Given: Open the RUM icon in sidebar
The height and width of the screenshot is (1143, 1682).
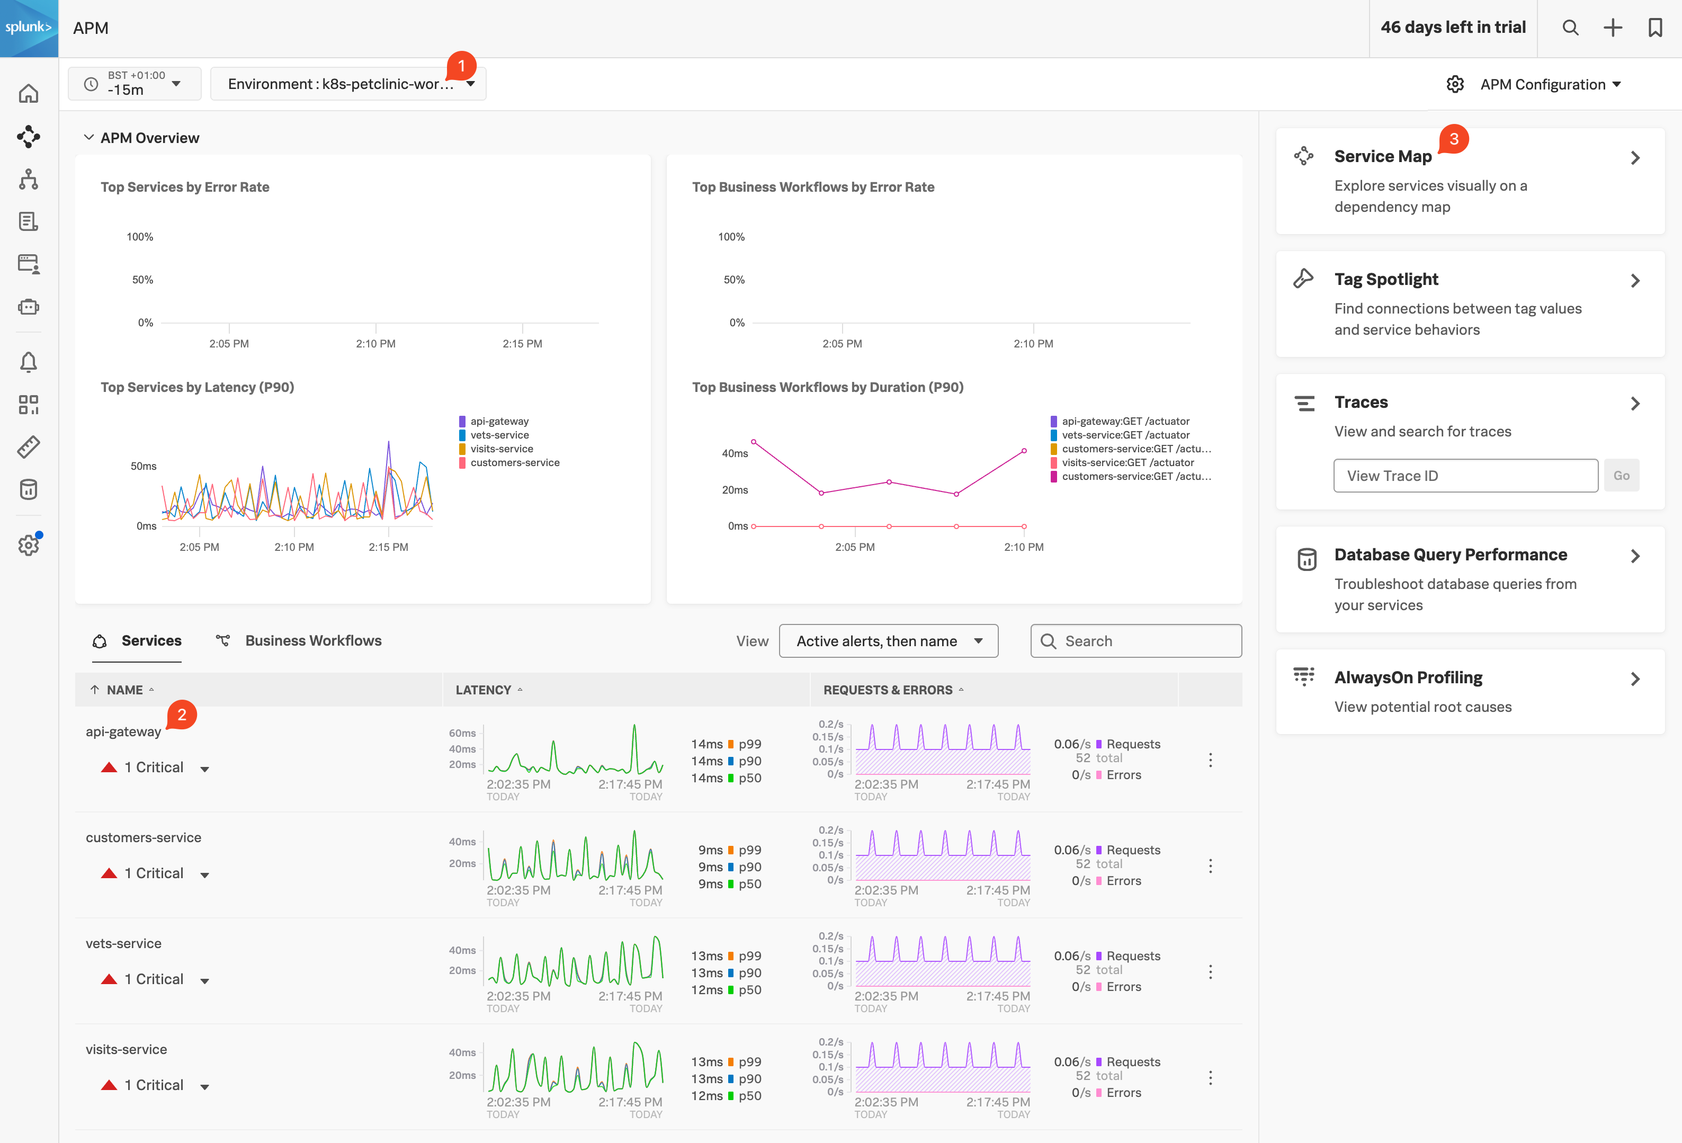Looking at the screenshot, I should [x=28, y=263].
